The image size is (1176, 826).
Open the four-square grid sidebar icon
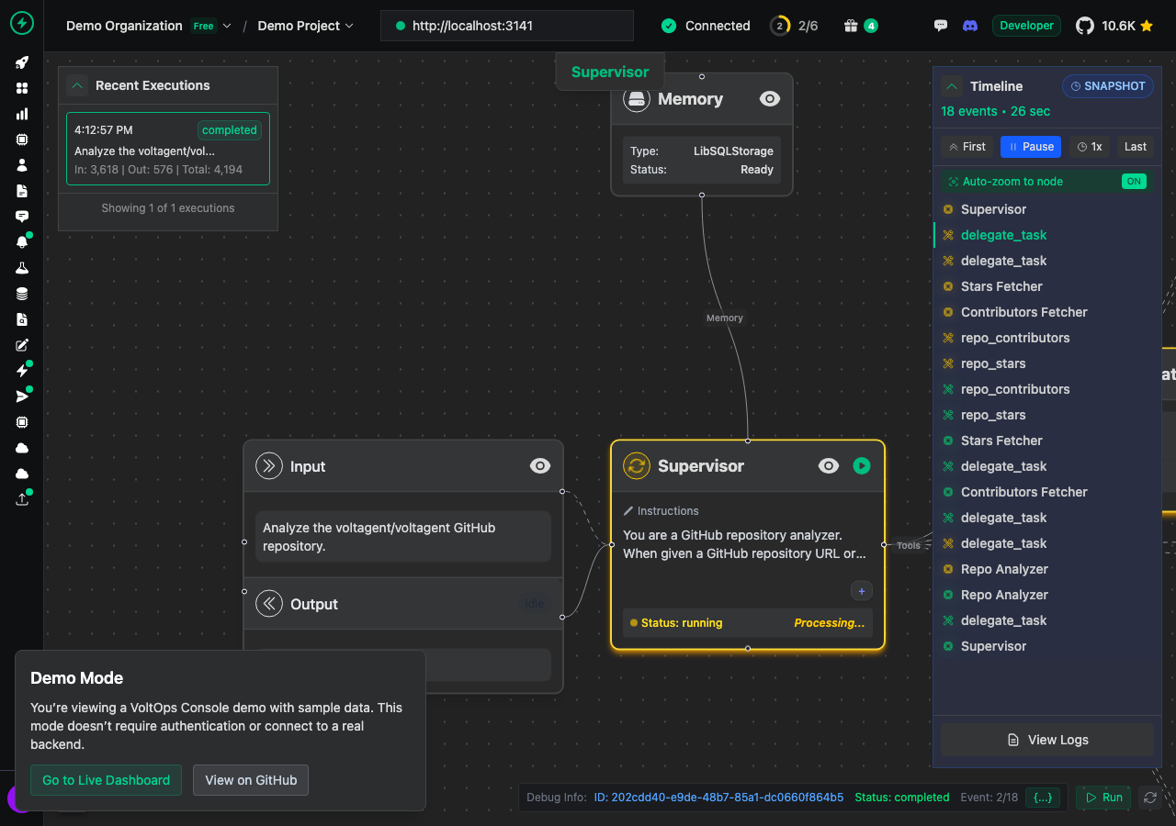pyautogui.click(x=22, y=88)
